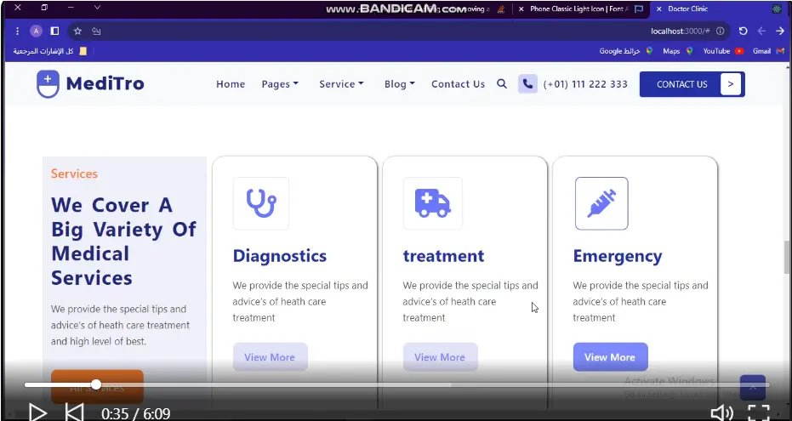Click the phone icon in navbar
This screenshot has width=792, height=421.
pyautogui.click(x=527, y=84)
